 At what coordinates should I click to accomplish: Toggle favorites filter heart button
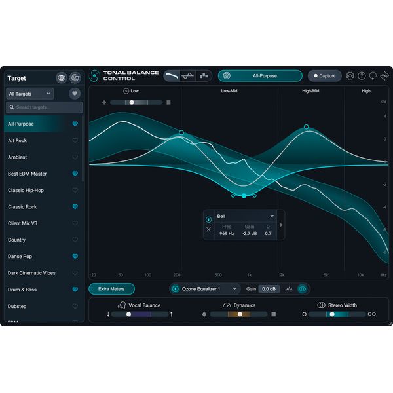point(75,94)
